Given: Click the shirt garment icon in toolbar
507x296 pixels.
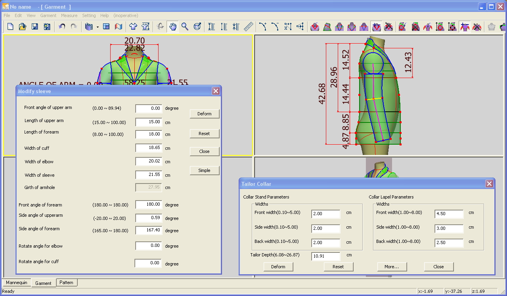Looking at the screenshot, I should 133,27.
